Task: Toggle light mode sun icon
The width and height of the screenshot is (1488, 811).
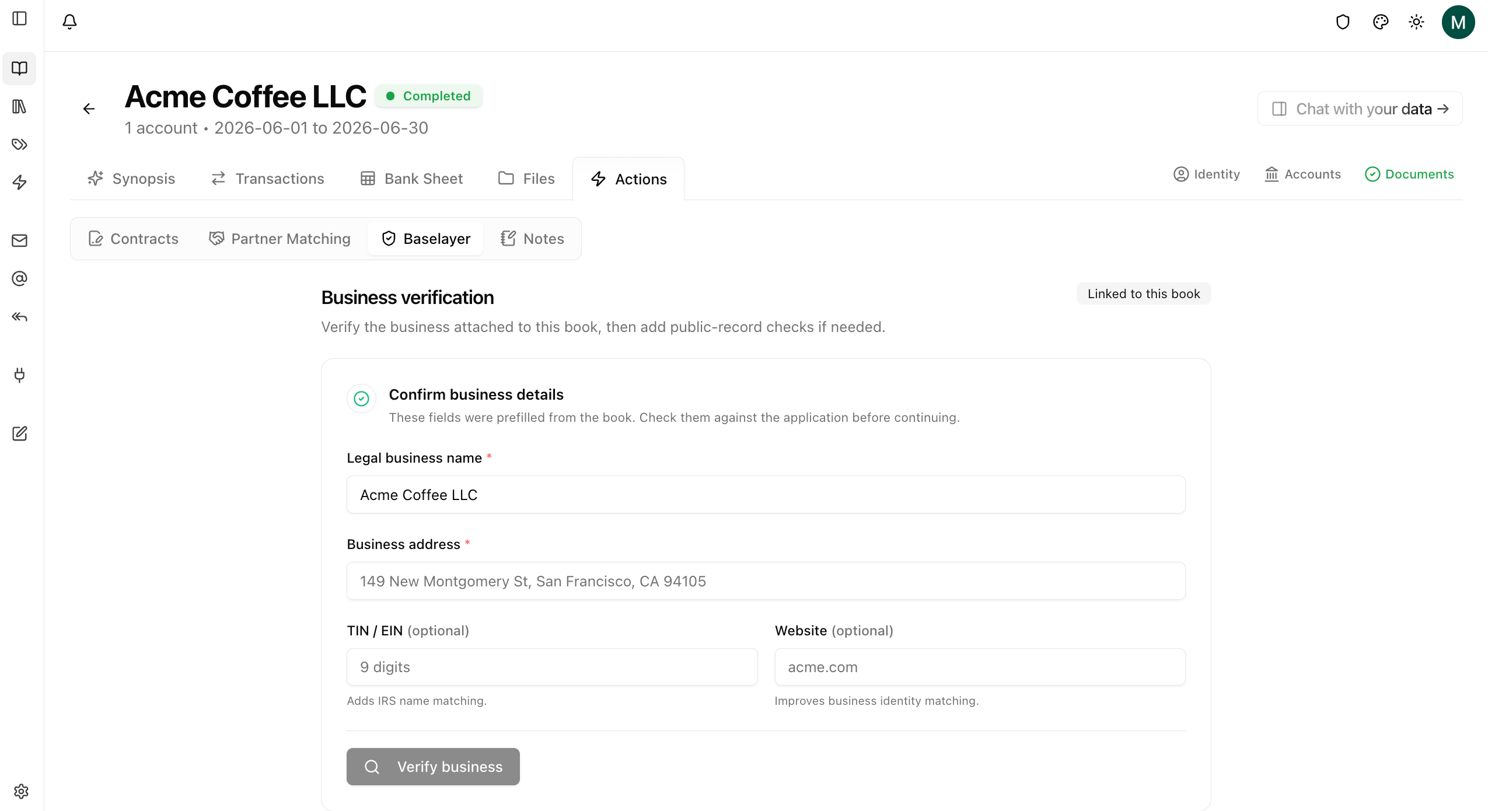Action: pos(1416,22)
